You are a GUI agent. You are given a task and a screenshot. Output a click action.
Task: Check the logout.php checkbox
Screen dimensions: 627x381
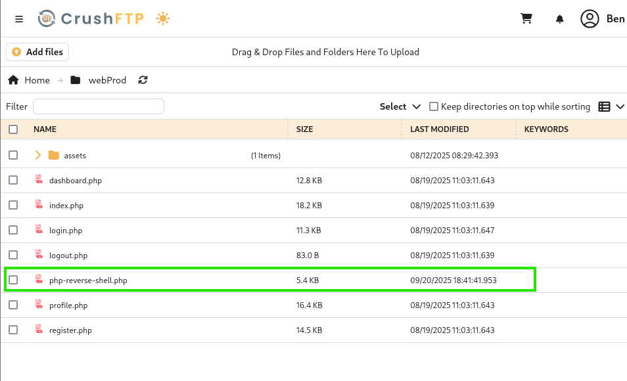[13, 255]
